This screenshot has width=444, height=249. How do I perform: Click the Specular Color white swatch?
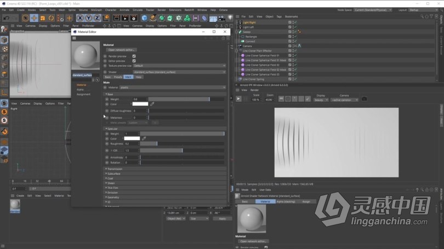[x=132, y=138]
